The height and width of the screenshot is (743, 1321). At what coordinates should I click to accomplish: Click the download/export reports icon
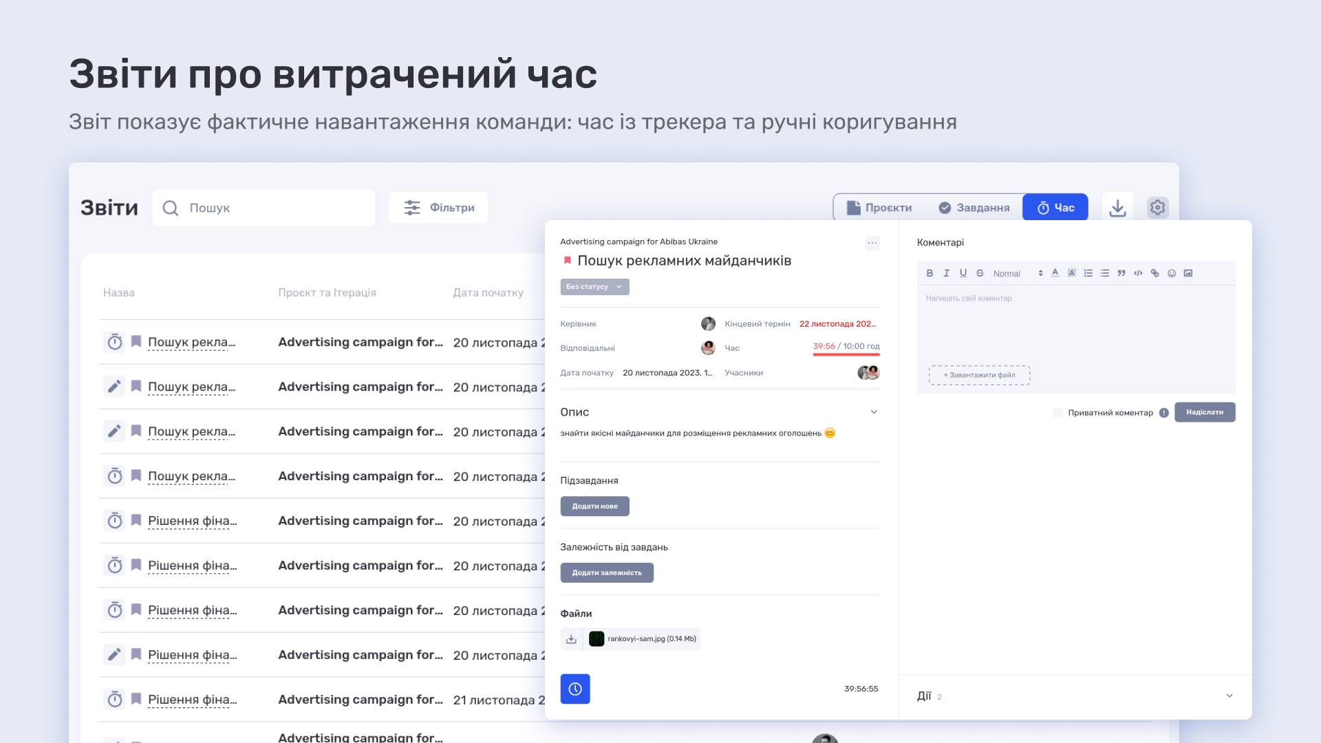click(1117, 207)
